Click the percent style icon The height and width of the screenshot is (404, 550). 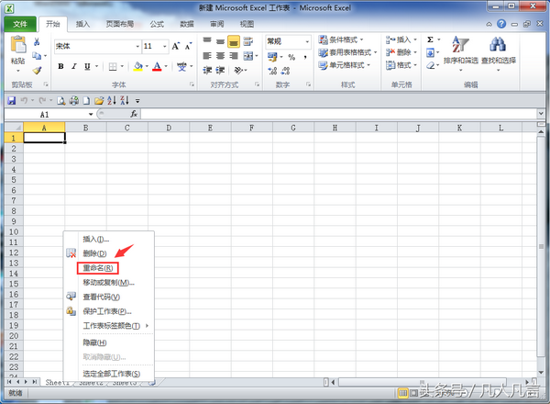pyautogui.click(x=291, y=57)
